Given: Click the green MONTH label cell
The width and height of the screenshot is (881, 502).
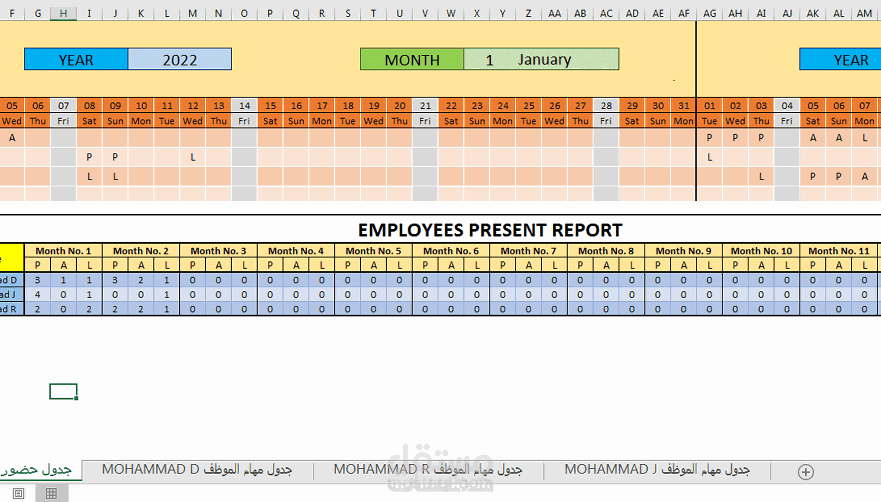Looking at the screenshot, I should 411,60.
